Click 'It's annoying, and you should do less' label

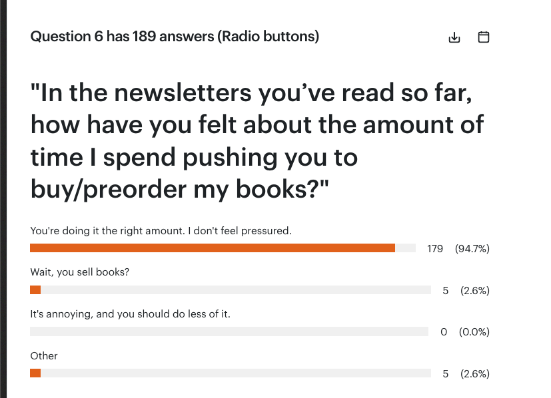pyautogui.click(x=131, y=313)
